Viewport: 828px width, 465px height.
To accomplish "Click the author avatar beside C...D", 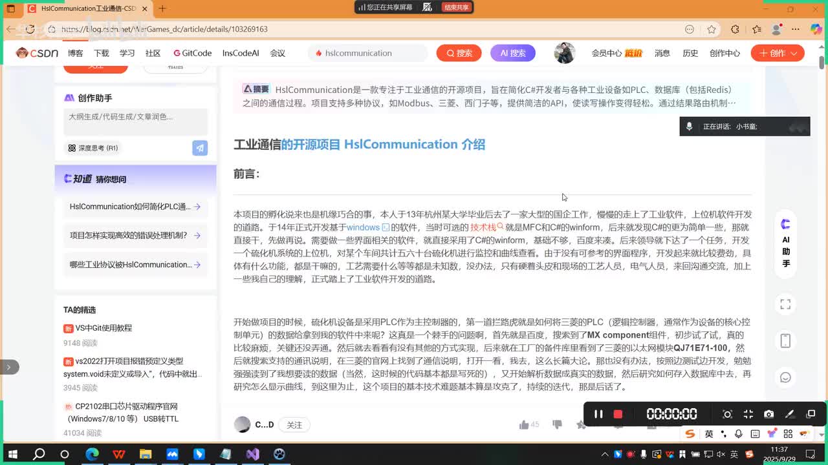I will tap(242, 424).
